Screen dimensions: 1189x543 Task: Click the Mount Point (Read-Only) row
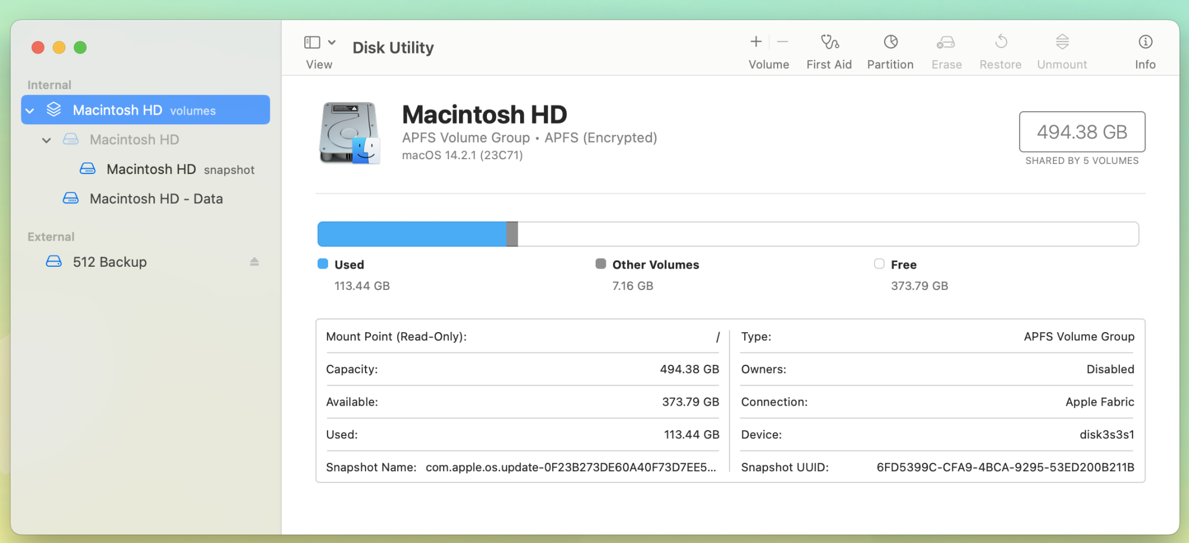coord(523,337)
